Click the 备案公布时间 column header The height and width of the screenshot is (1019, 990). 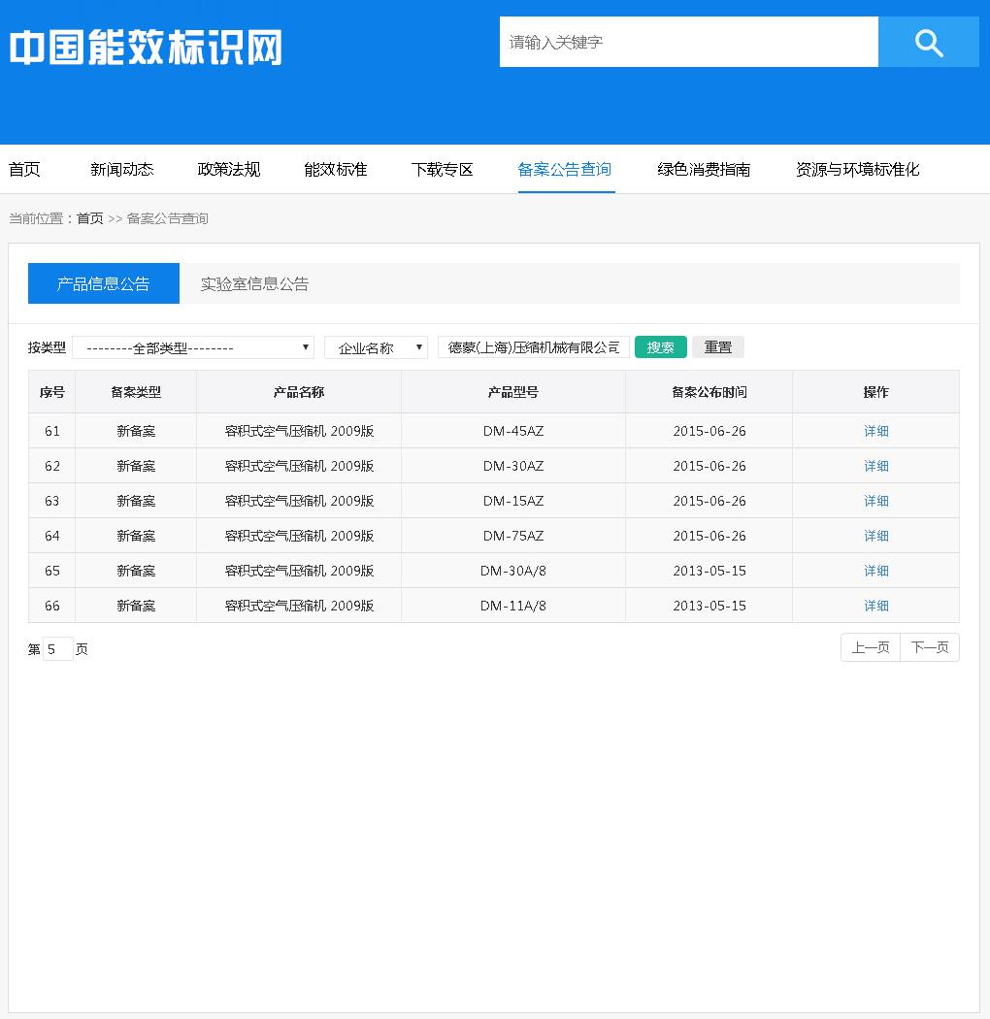[709, 392]
